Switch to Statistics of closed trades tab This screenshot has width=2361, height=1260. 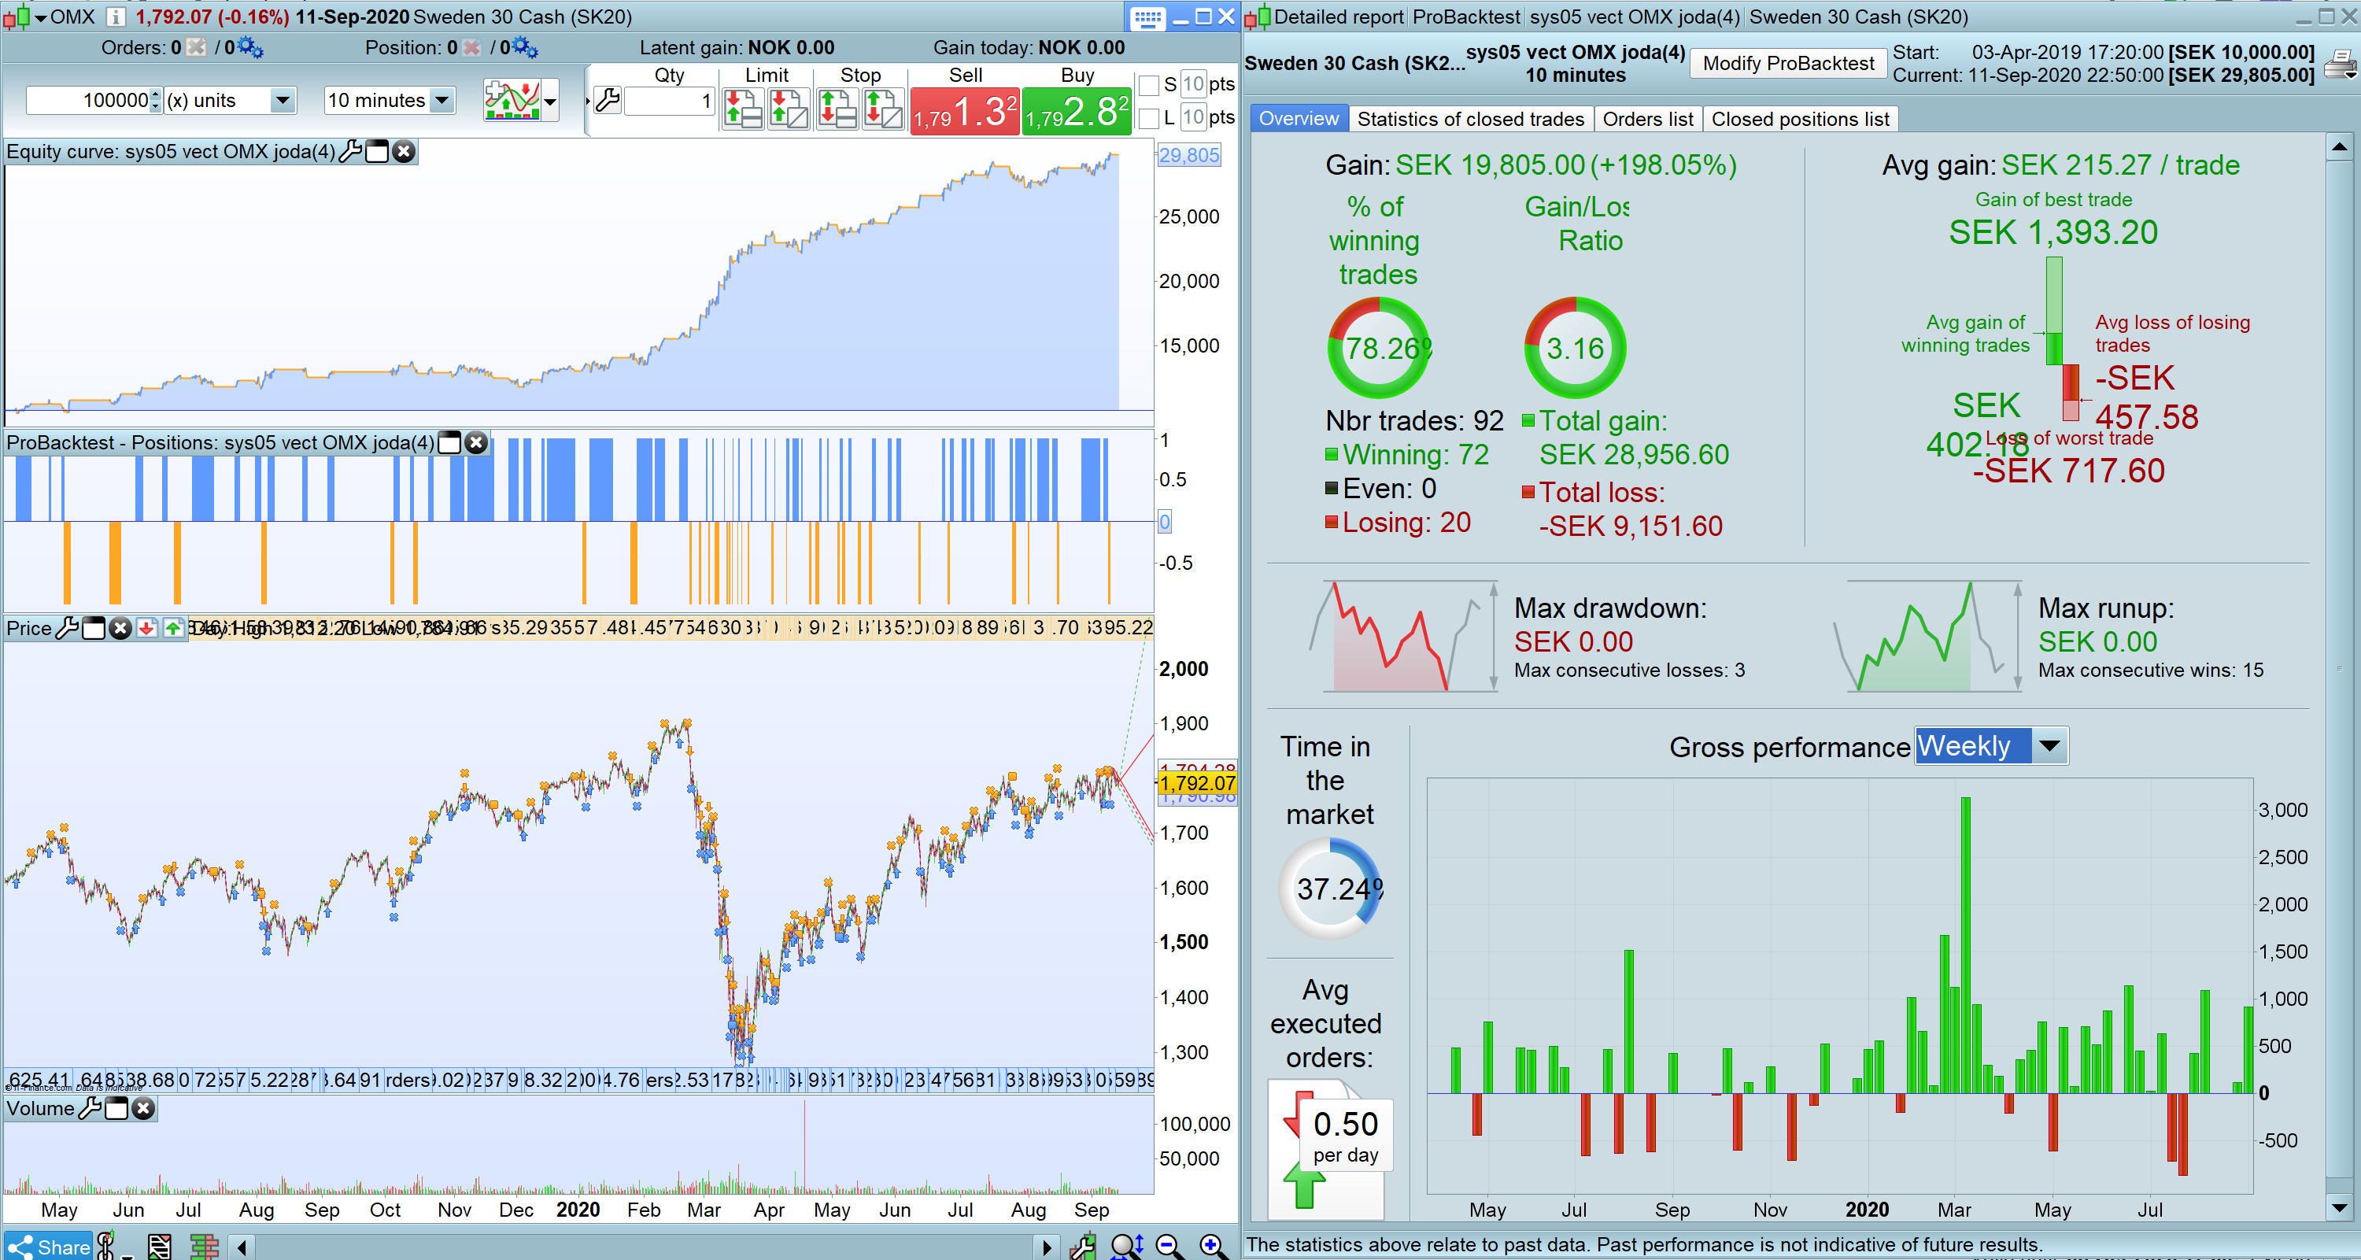click(x=1470, y=119)
